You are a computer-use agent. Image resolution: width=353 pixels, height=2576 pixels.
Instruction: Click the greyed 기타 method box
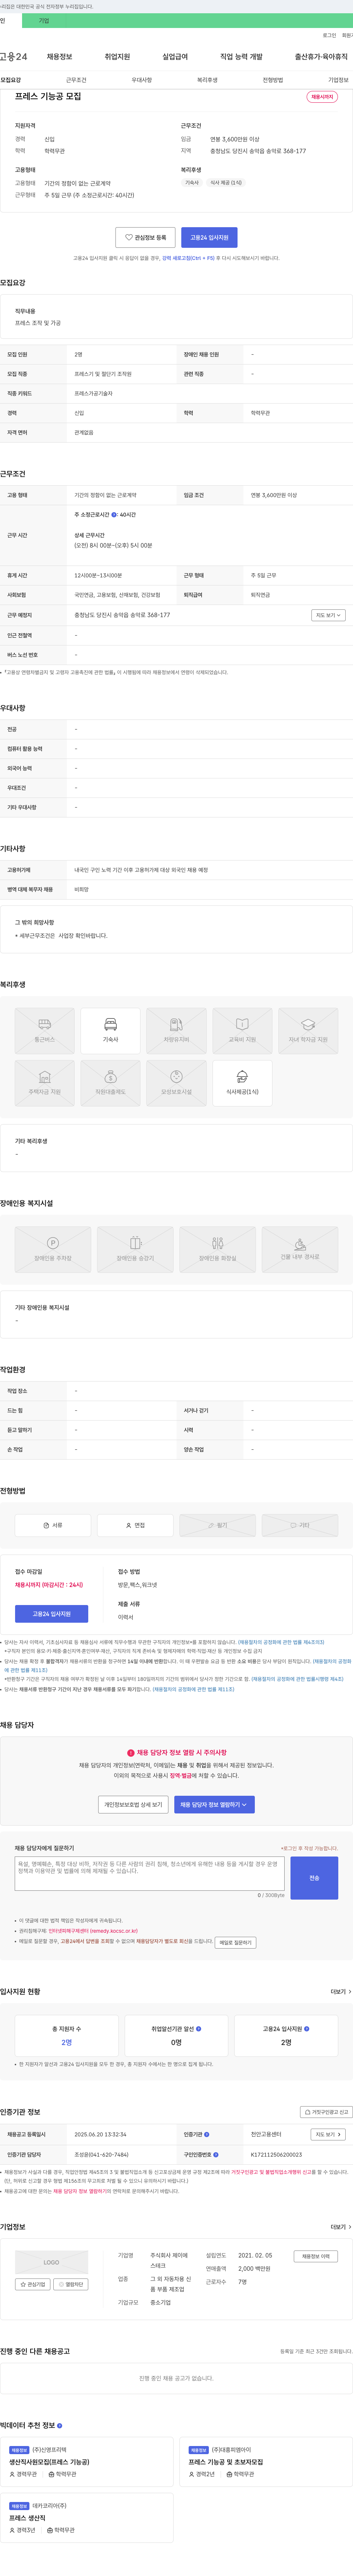(x=300, y=1525)
